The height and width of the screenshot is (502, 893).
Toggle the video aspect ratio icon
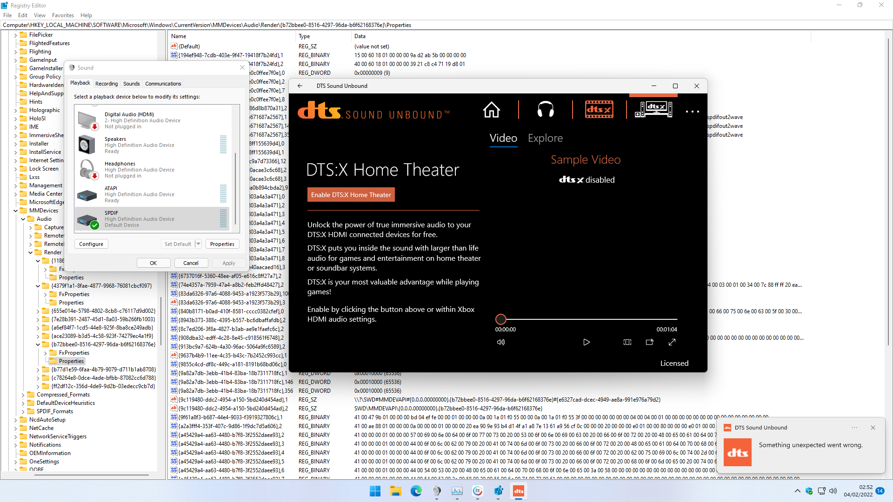tap(627, 342)
